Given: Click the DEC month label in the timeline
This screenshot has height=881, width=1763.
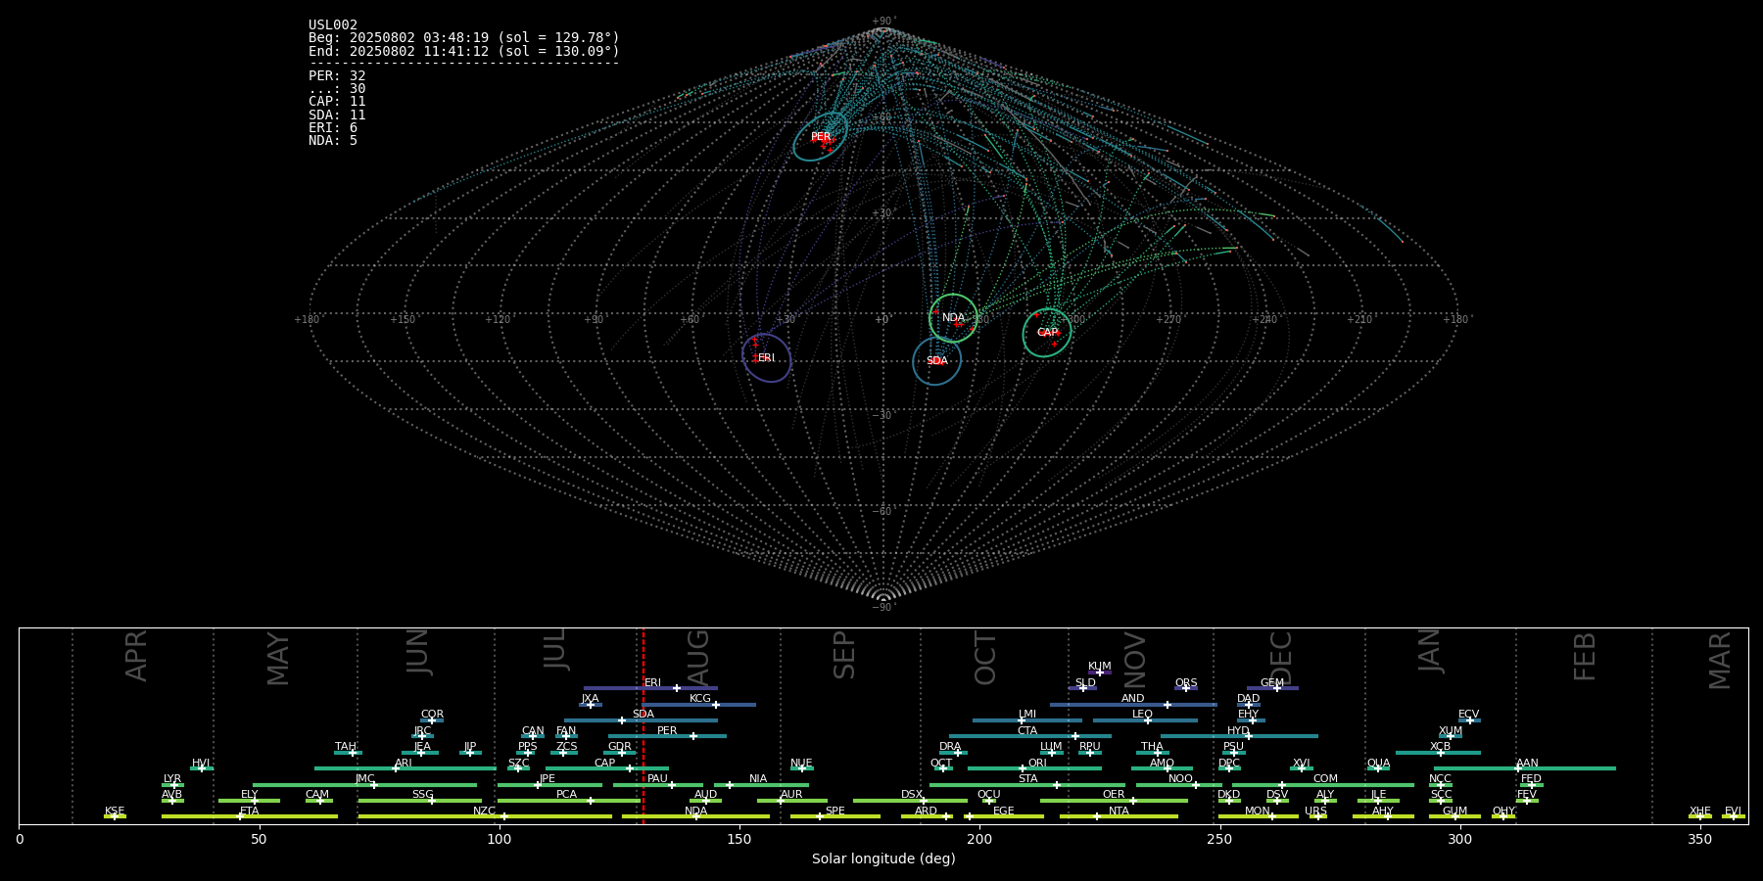Looking at the screenshot, I should click(x=1281, y=656).
